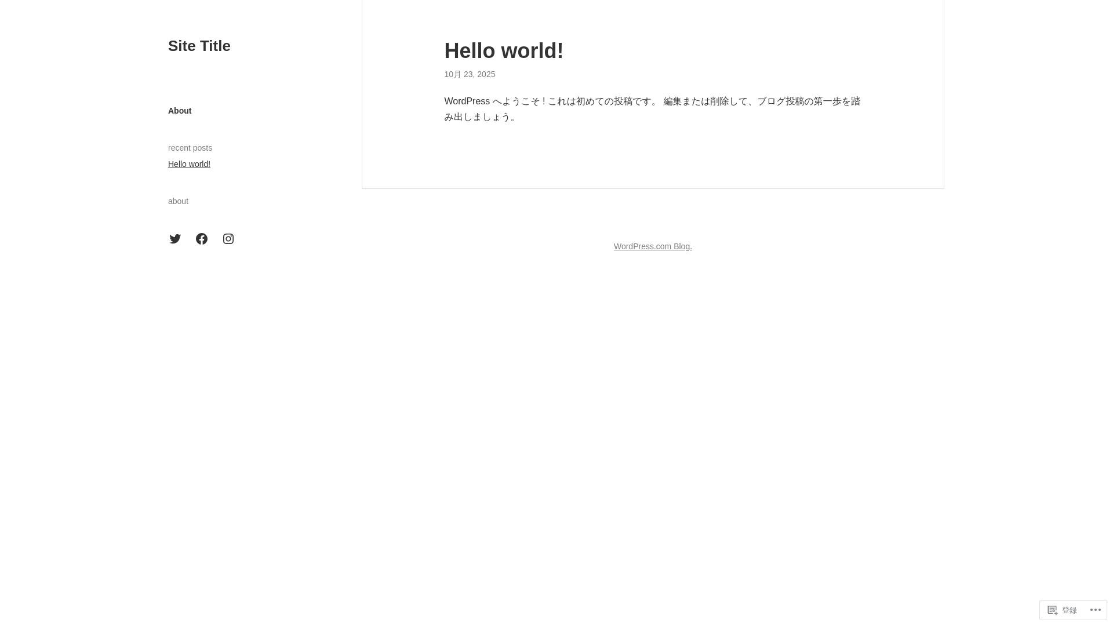The image size is (1113, 626).
Task: Click the word 'Title' in site name
Action: (215, 46)
